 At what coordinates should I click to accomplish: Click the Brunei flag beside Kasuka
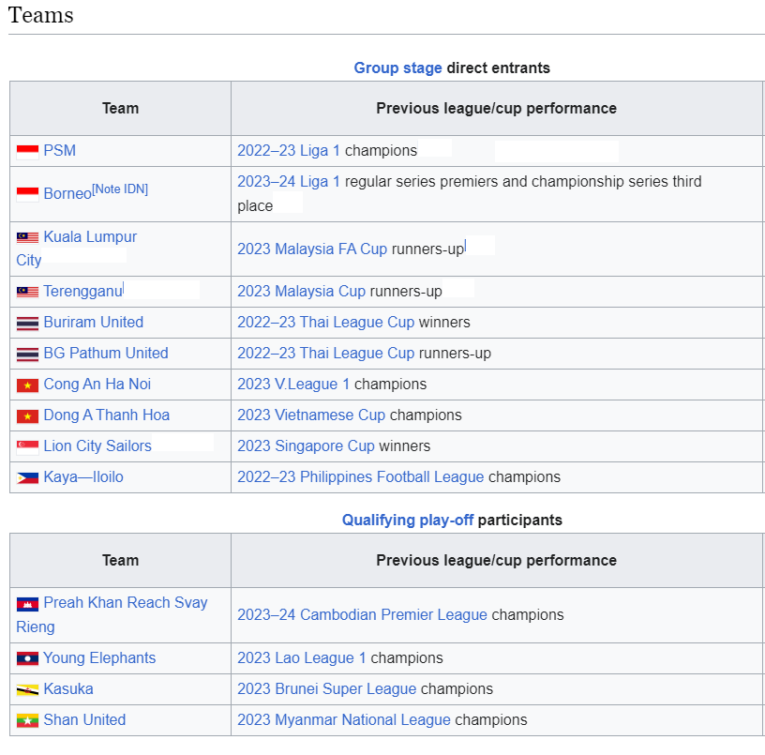(27, 689)
